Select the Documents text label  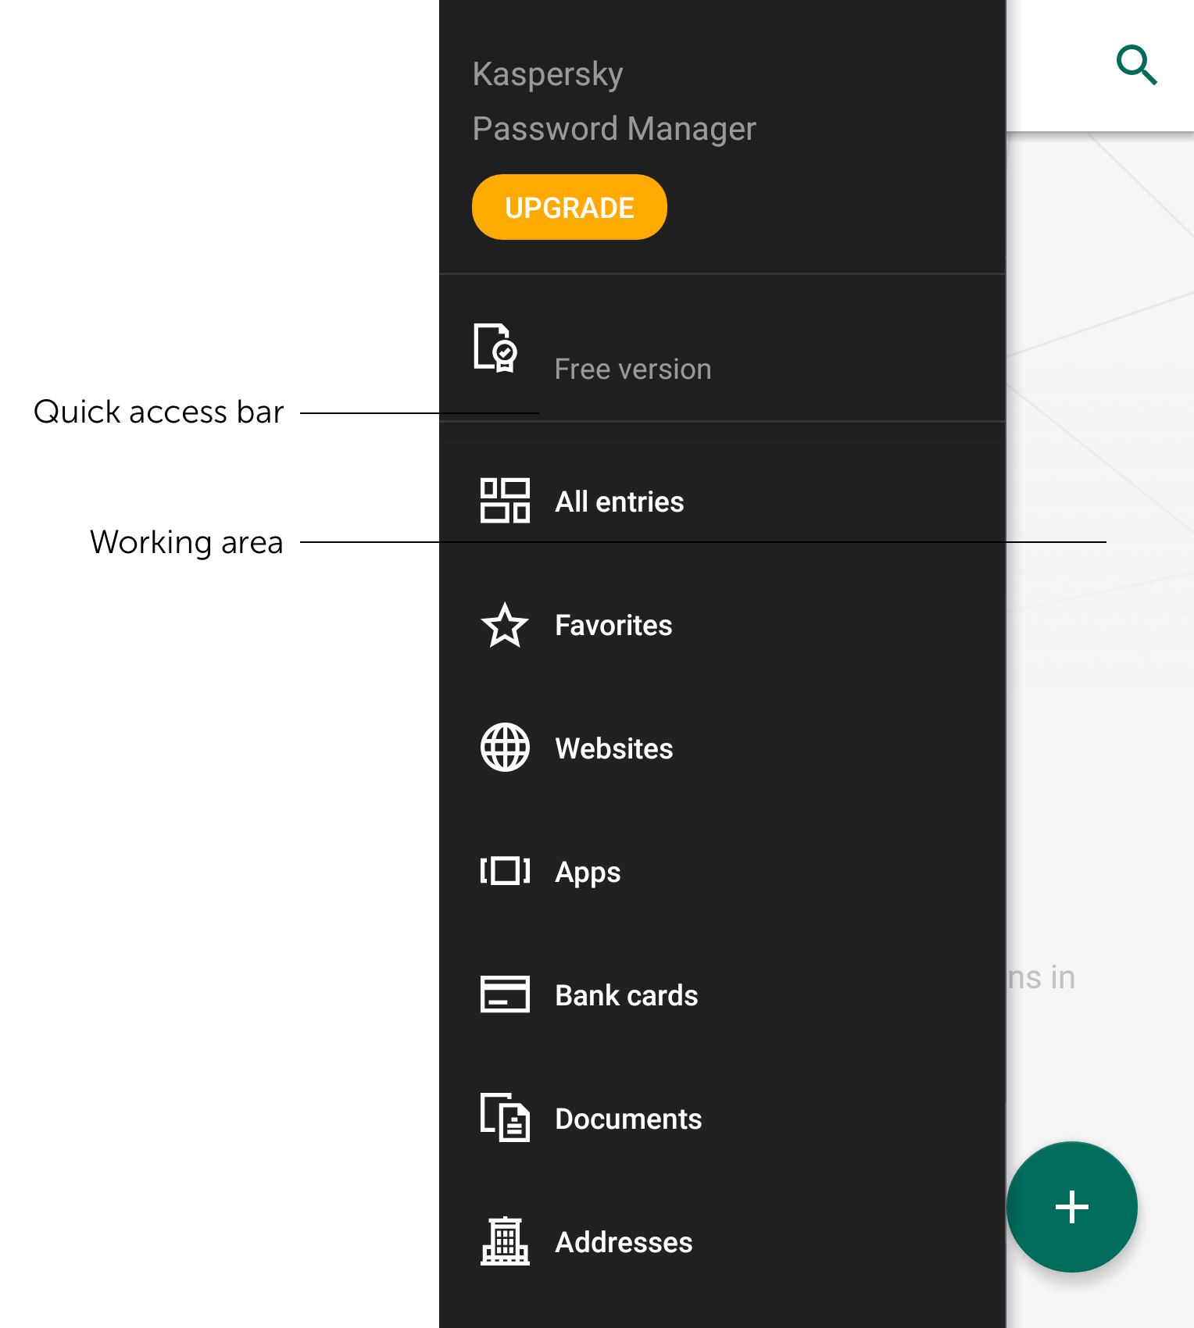628,1119
